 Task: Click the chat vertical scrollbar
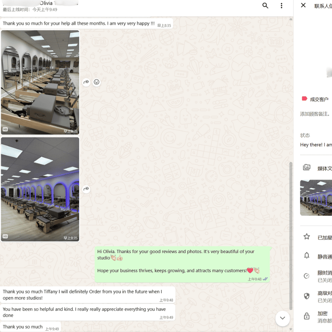(x=290, y=232)
